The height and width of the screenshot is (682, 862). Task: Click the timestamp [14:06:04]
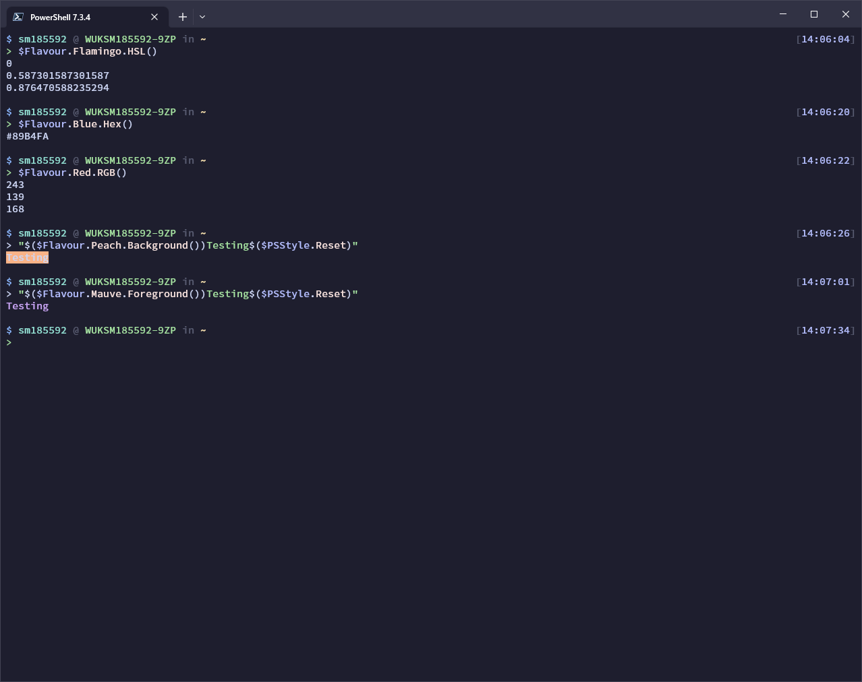[825, 38]
